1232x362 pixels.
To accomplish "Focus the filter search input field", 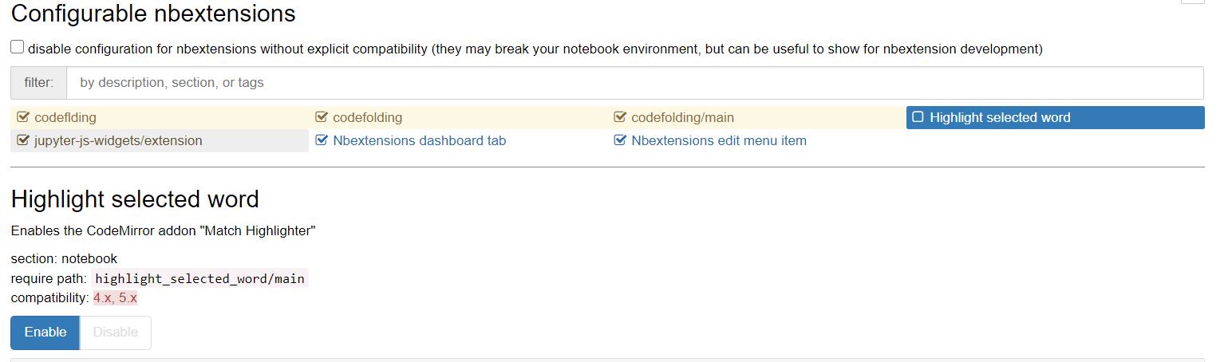I will tap(634, 83).
